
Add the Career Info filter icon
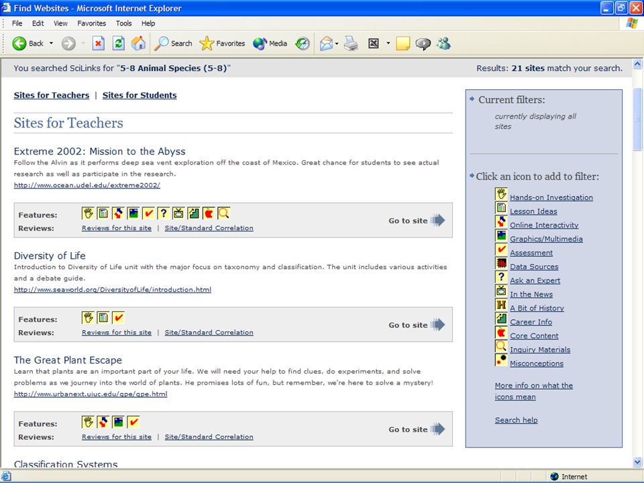pyautogui.click(x=501, y=318)
